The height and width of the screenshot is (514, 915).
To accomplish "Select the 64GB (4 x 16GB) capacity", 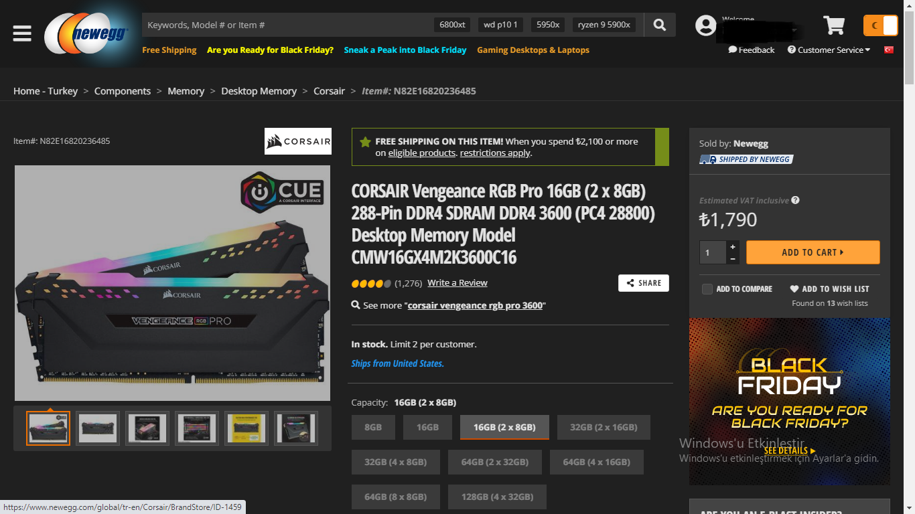I will pyautogui.click(x=597, y=462).
